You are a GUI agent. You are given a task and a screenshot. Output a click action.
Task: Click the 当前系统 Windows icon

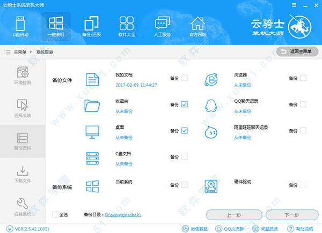click(x=92, y=186)
